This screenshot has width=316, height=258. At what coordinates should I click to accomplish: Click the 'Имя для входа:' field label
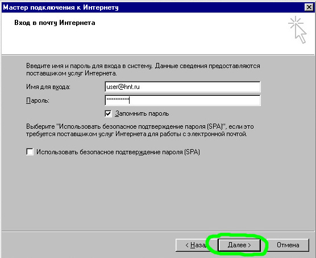[48, 87]
